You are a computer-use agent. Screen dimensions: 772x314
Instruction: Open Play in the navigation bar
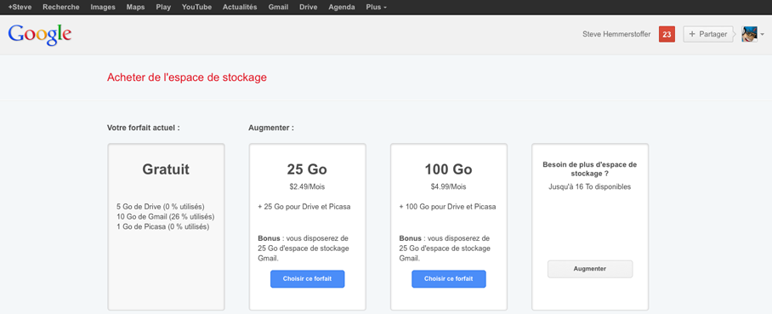(x=163, y=8)
